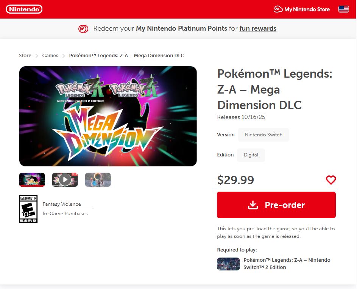Viewport: 357px width, 289px height.
Task: Change region via US flag icon
Action: 343,9
